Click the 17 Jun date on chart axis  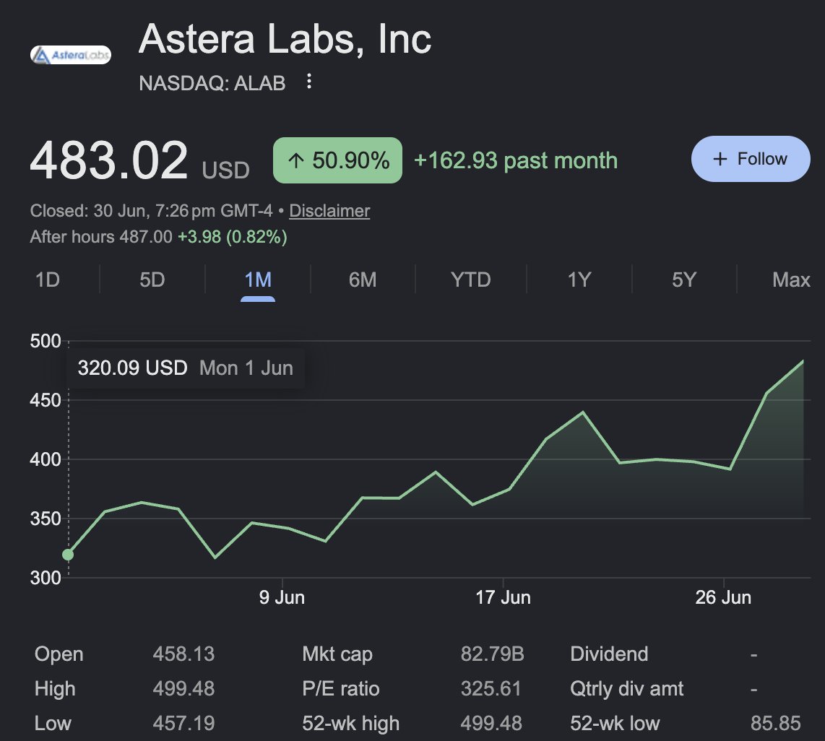pos(503,597)
